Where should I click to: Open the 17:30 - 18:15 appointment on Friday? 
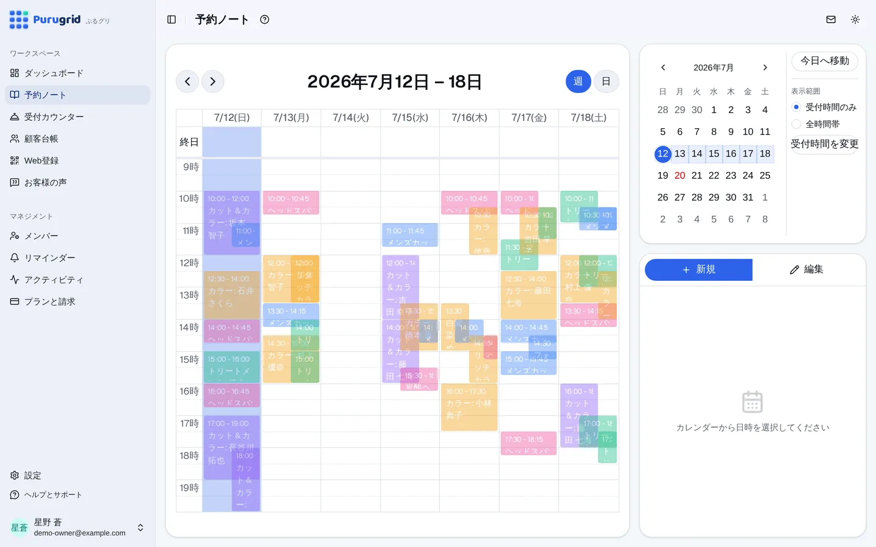pyautogui.click(x=529, y=443)
